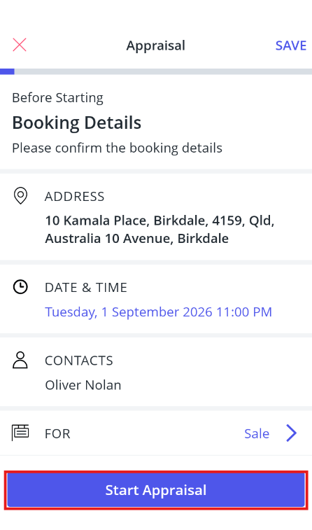Click the 10 Kamala Place address text
This screenshot has width=312, height=530.
click(x=159, y=230)
